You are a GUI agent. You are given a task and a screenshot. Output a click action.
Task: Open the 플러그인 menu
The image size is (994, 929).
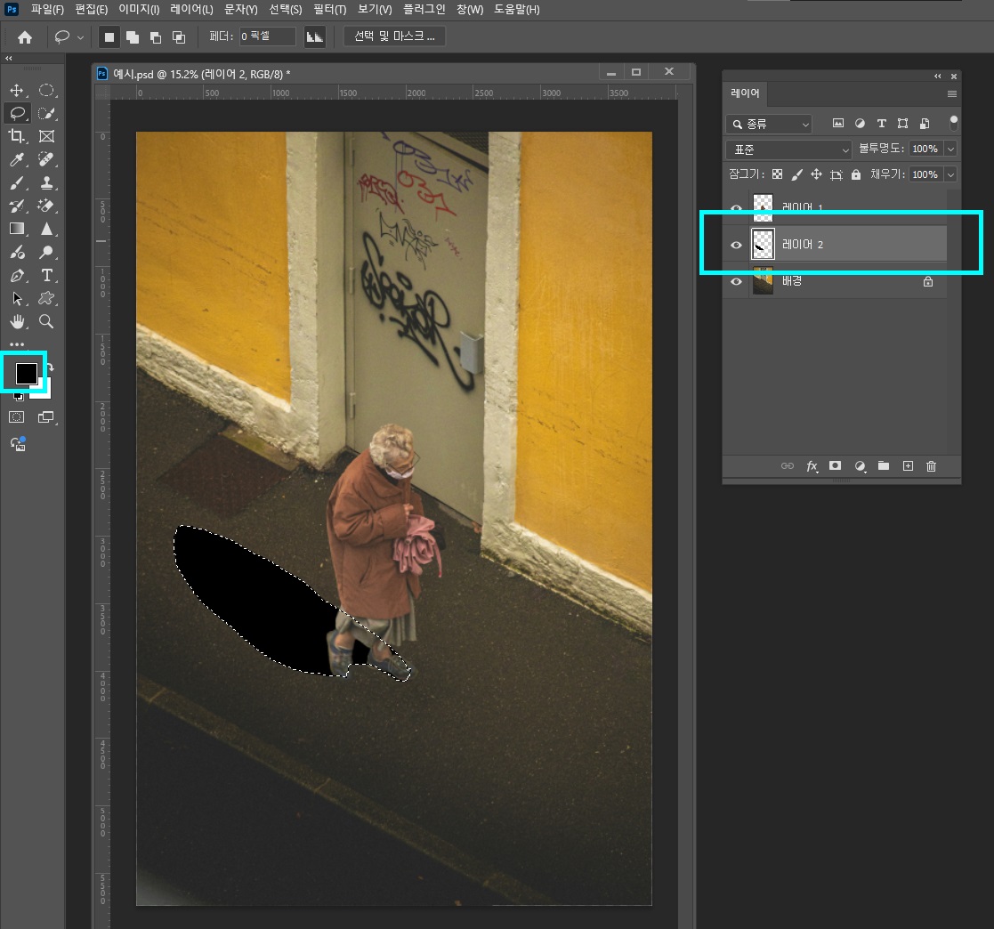point(424,10)
